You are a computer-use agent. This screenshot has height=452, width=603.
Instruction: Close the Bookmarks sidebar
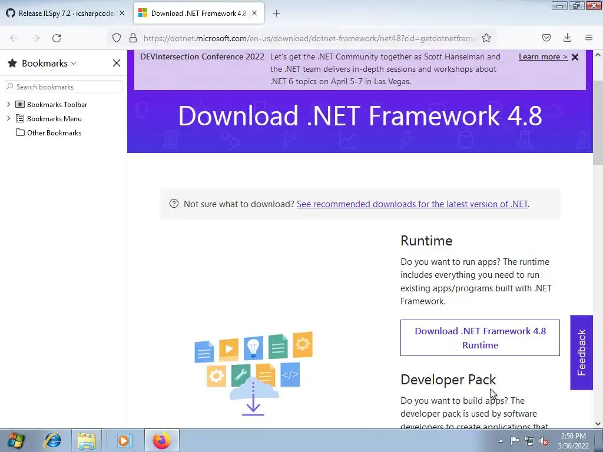(117, 63)
